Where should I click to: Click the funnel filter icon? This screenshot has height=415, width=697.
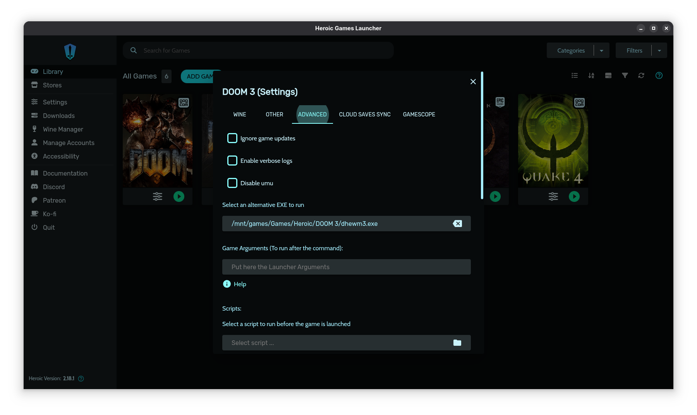point(625,75)
